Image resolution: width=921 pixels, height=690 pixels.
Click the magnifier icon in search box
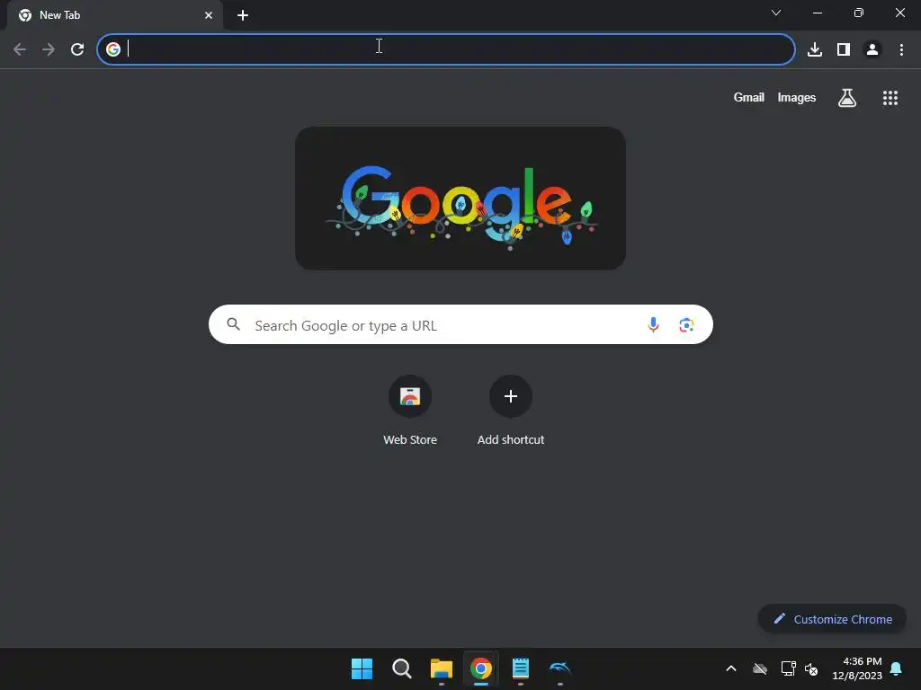[233, 324]
